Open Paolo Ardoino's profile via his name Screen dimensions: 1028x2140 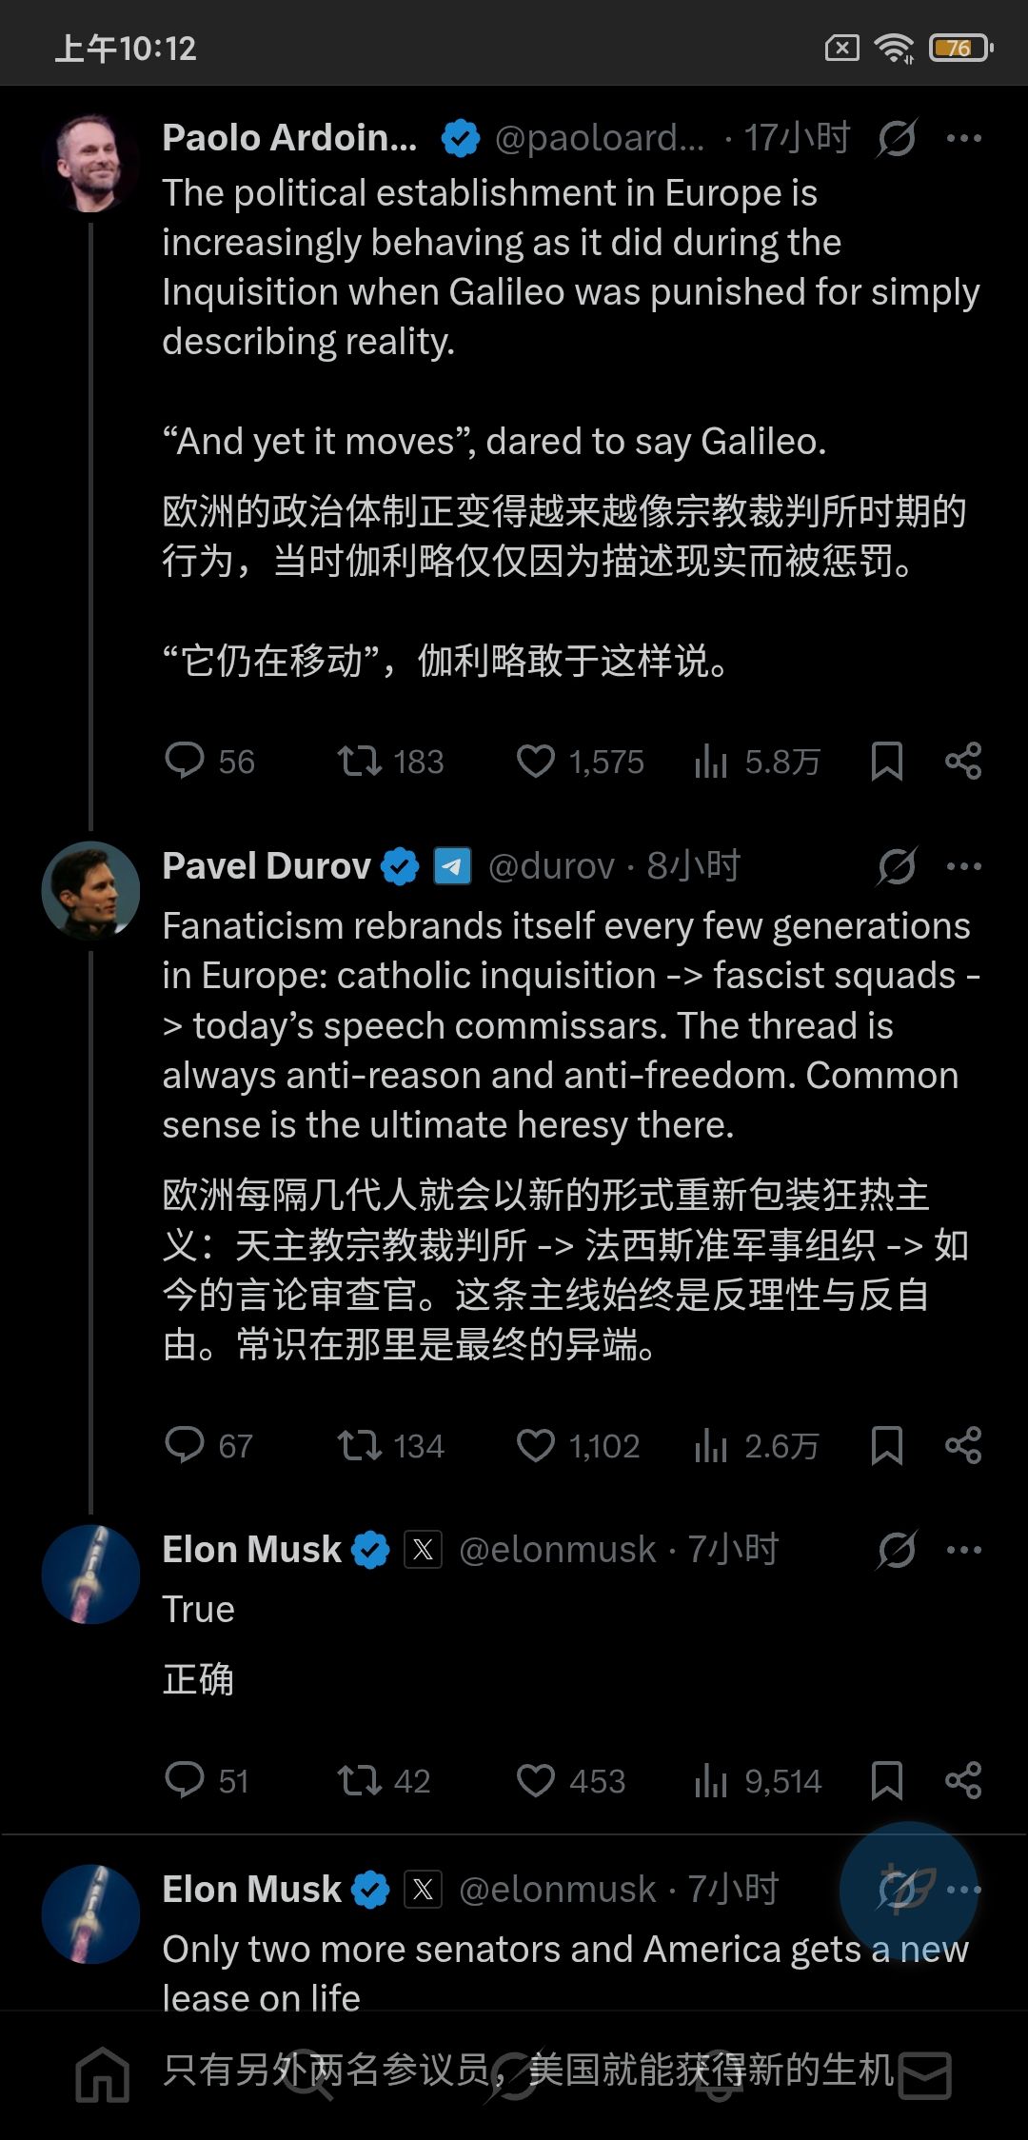point(289,138)
